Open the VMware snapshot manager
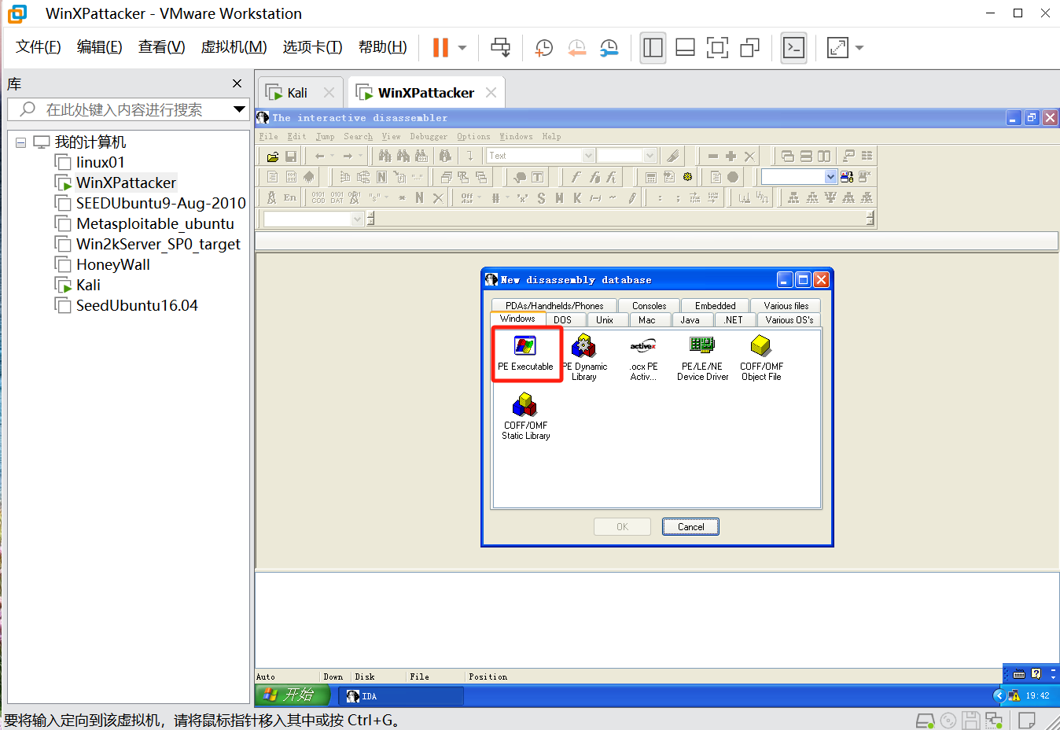The image size is (1060, 730). pos(609,48)
